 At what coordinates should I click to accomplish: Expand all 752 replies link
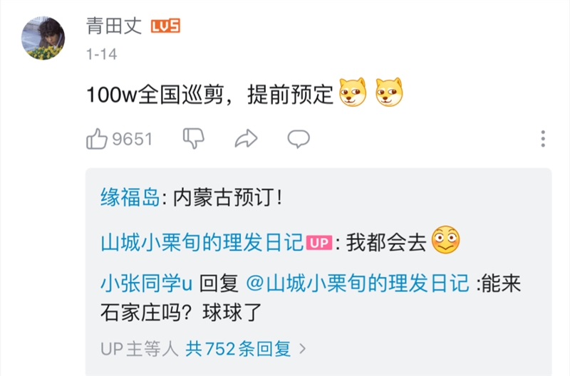(238, 349)
